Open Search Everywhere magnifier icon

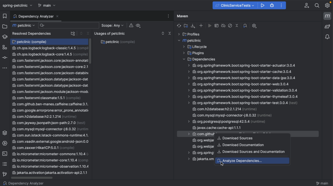point(316,5)
